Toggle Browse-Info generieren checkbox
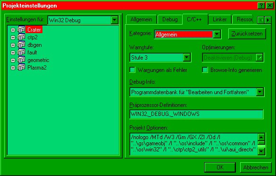 [205, 70]
